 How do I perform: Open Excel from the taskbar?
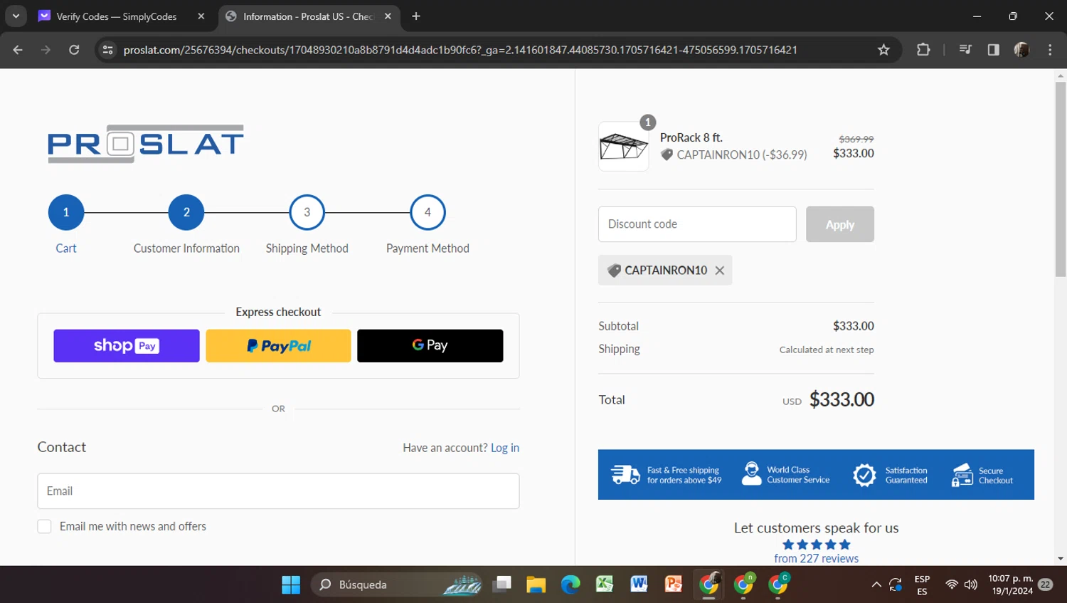pyautogui.click(x=605, y=584)
